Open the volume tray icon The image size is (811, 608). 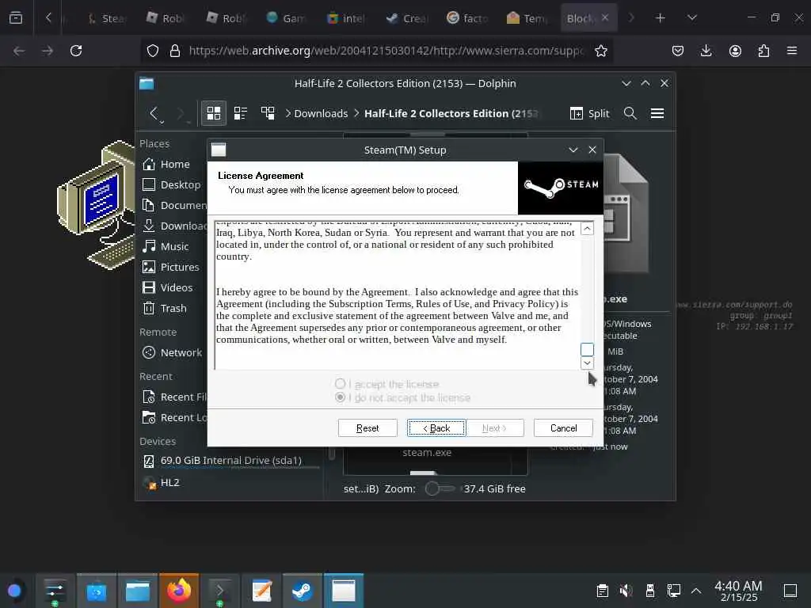coord(626,591)
